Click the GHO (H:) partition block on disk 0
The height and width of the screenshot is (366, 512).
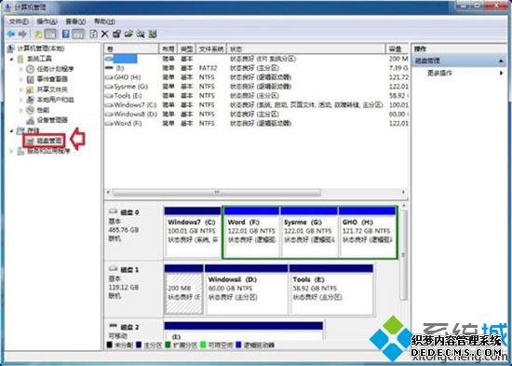click(x=368, y=232)
